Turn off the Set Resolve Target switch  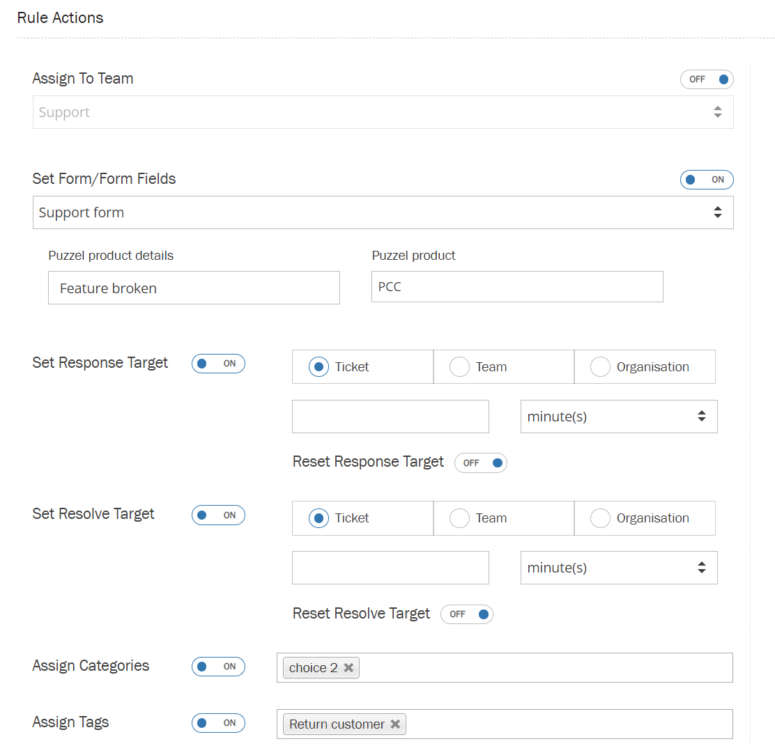tap(218, 515)
